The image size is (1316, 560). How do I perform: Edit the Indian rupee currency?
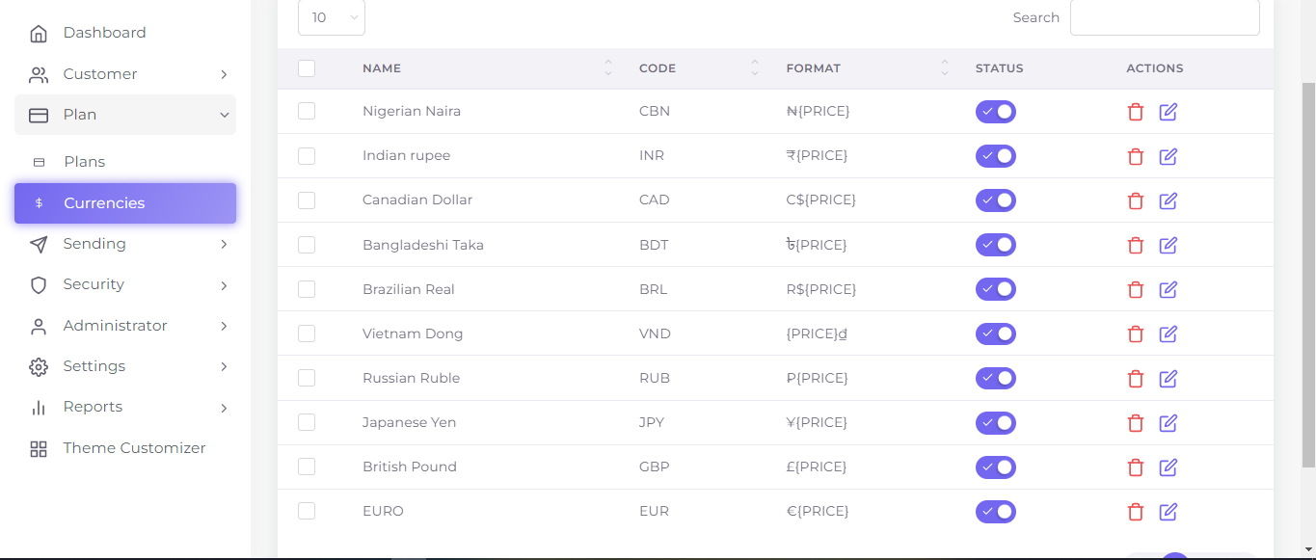click(1168, 156)
